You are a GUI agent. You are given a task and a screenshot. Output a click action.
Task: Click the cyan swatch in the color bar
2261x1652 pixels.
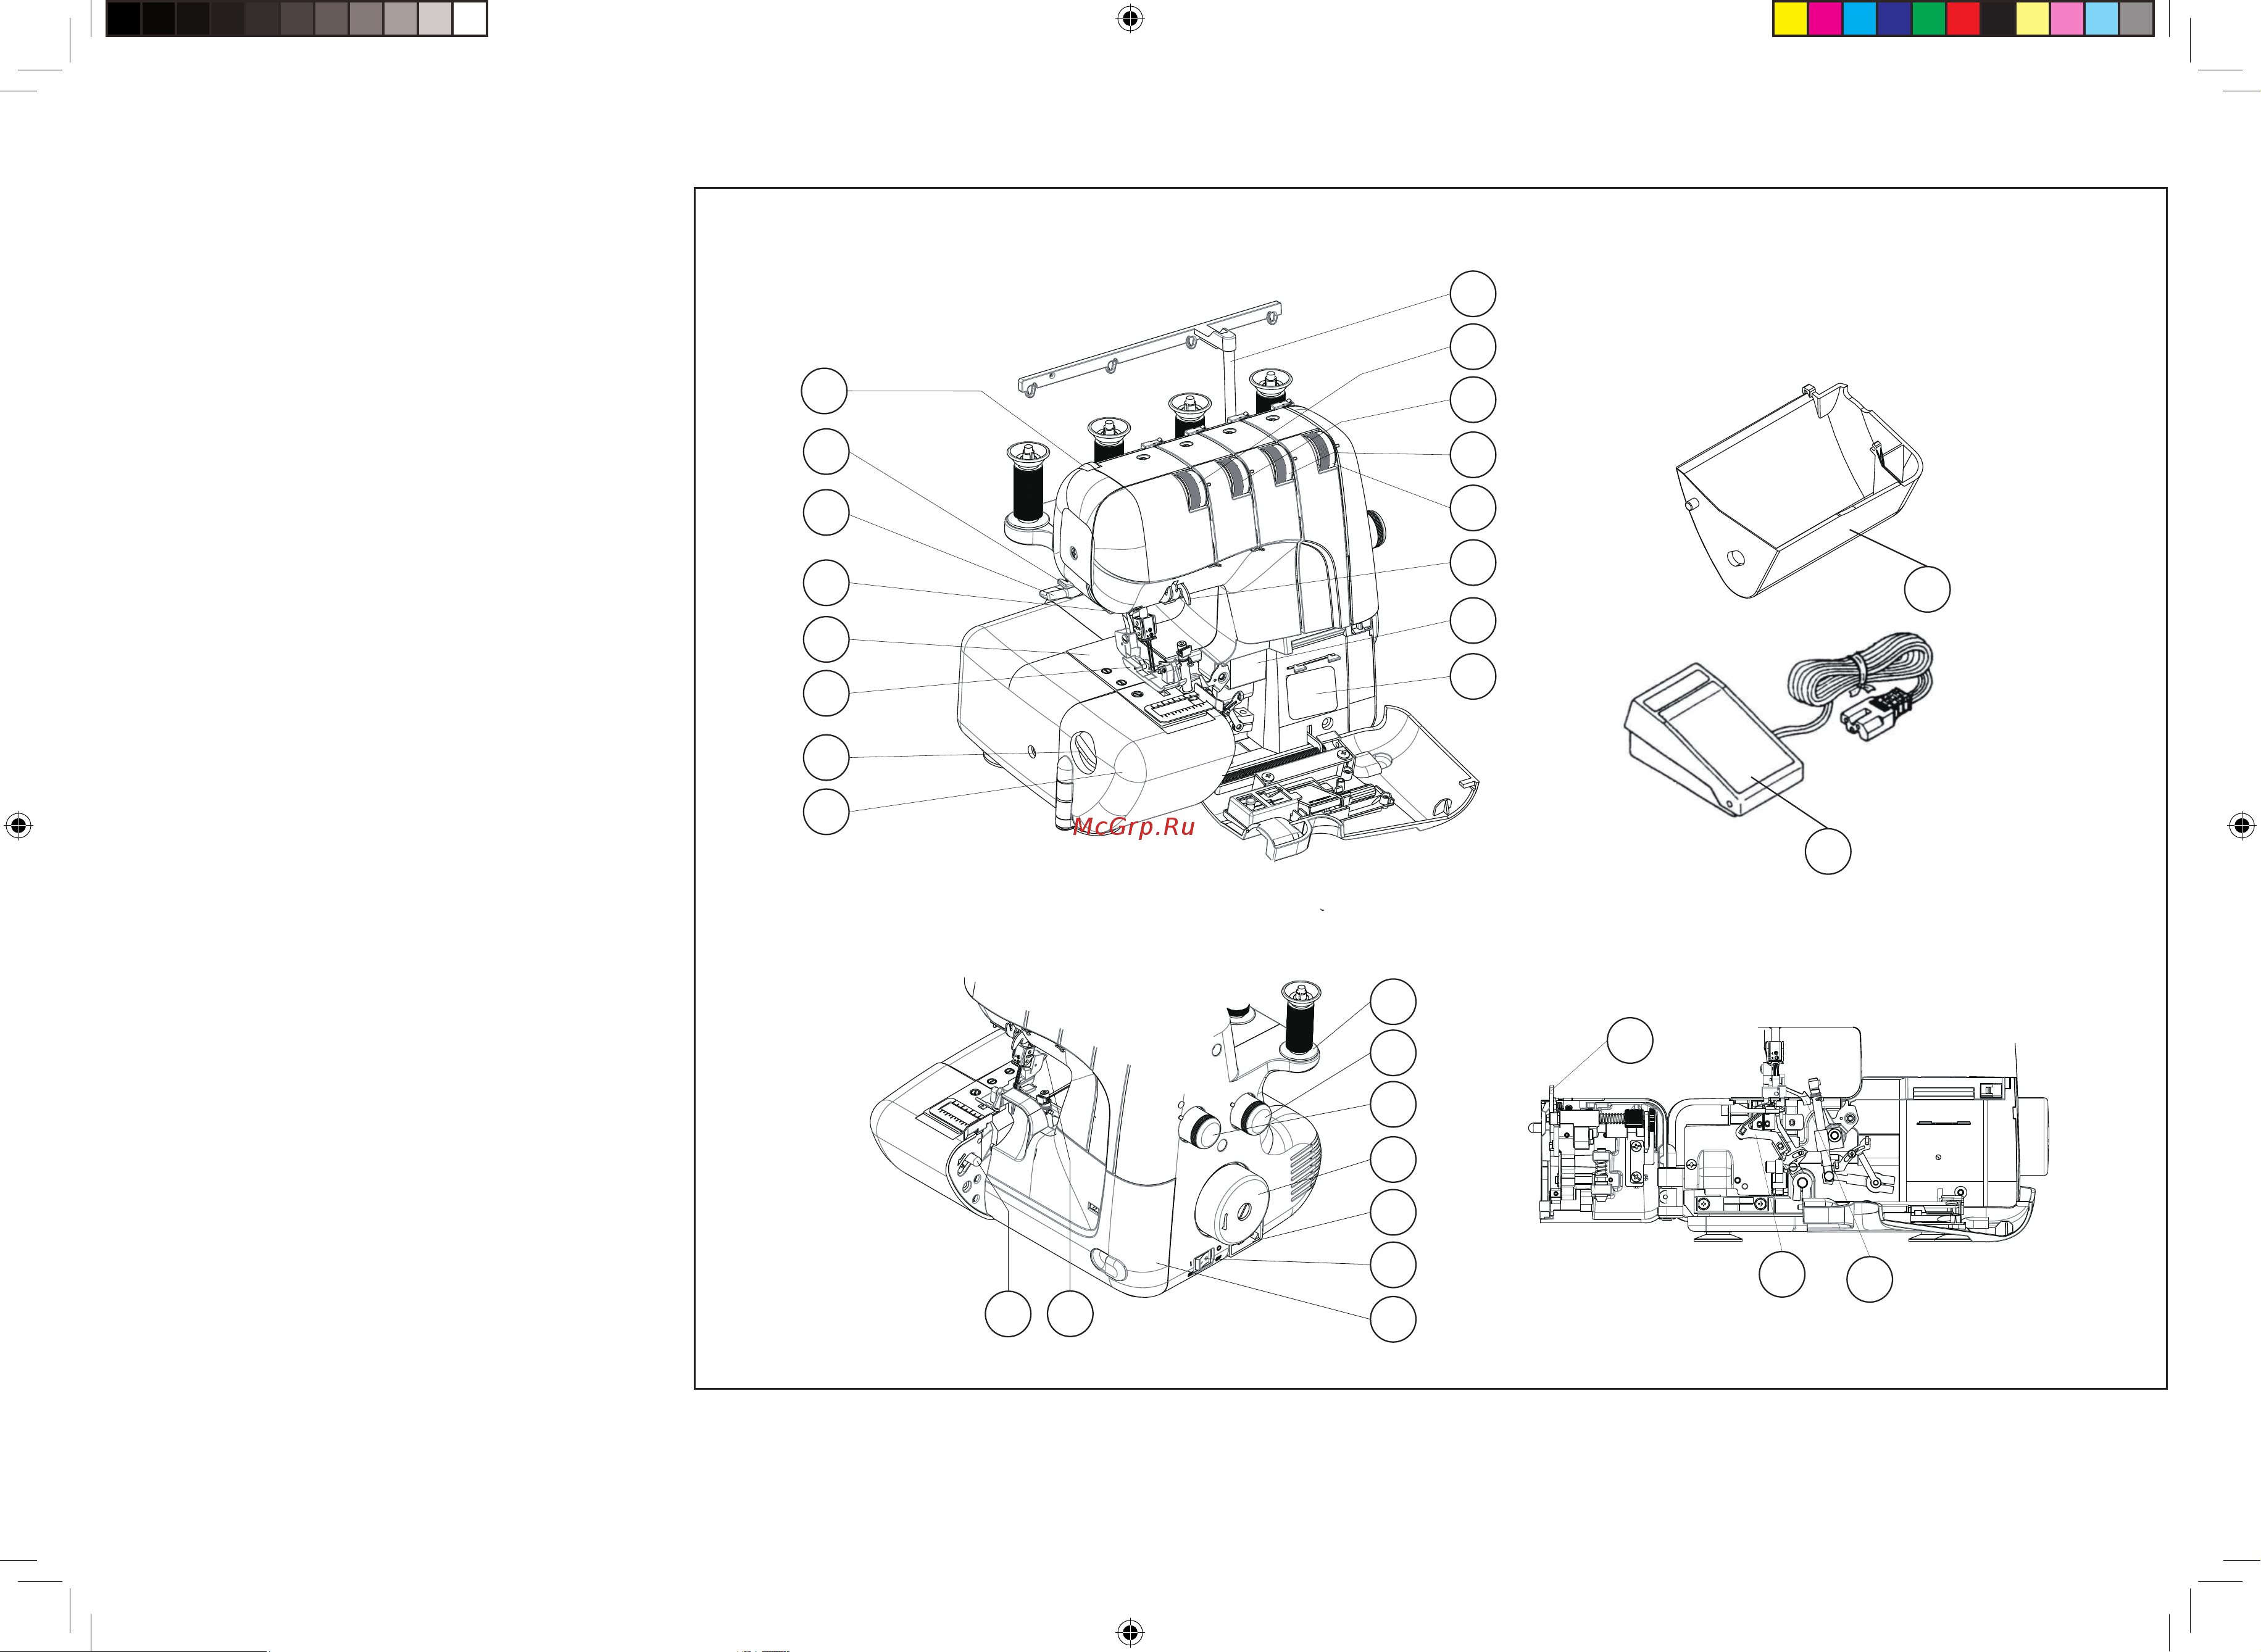coord(1859,19)
